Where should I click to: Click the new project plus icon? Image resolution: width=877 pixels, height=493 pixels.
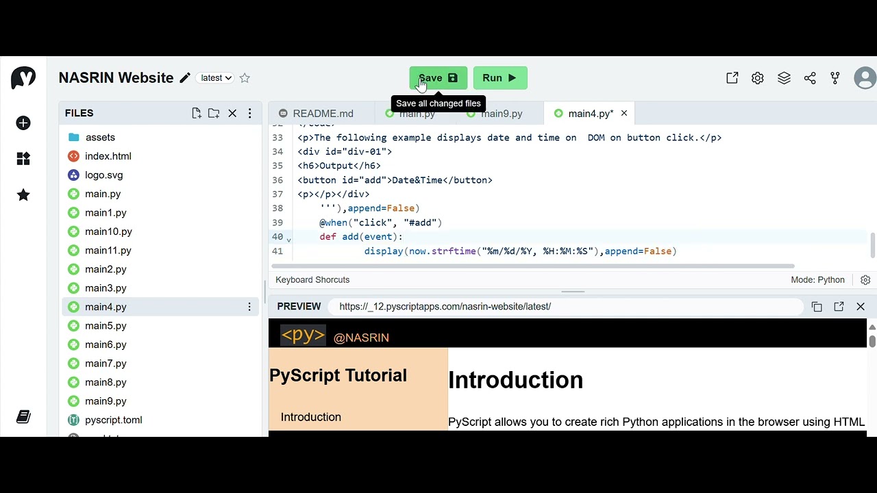23,123
